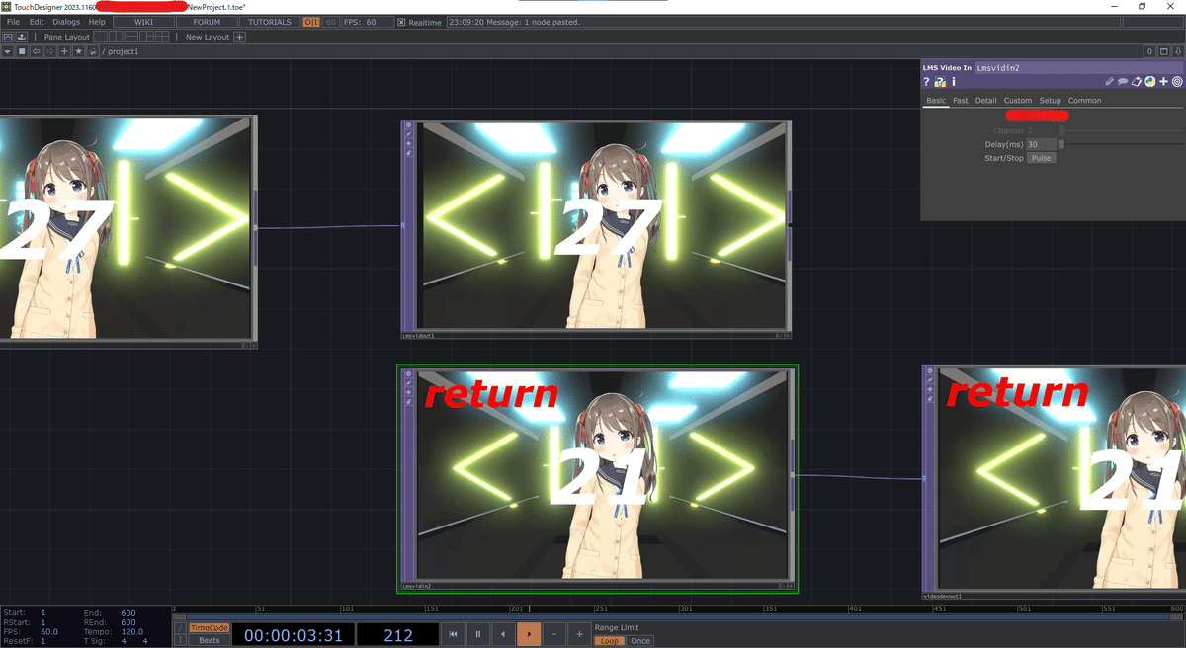Click the operator info icon in the parameter panel

point(953,81)
